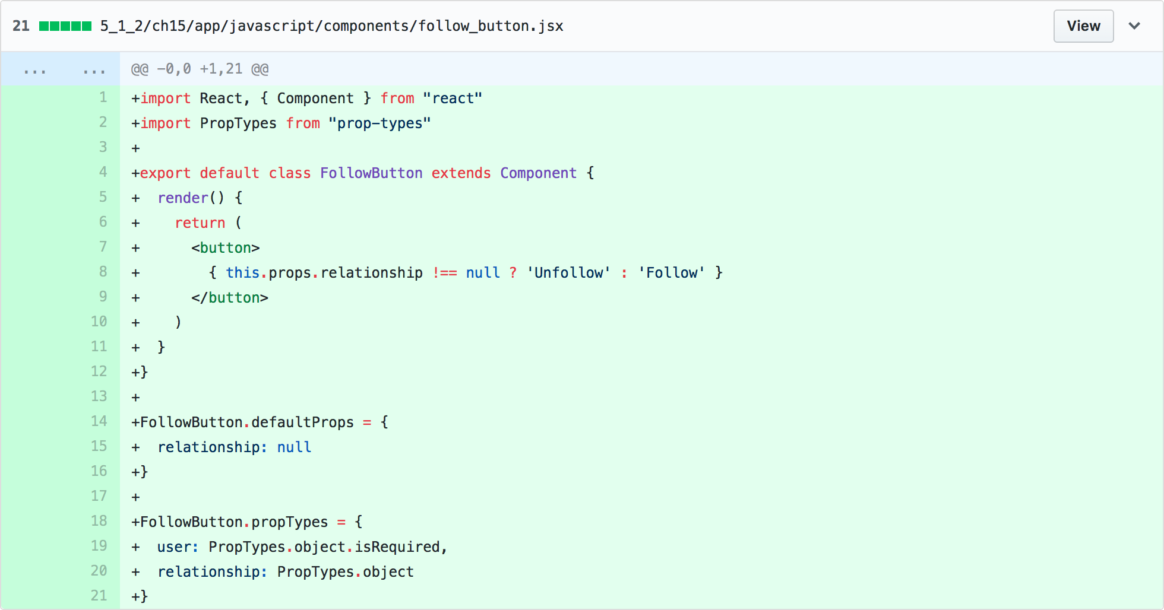This screenshot has height=610, width=1164.
Task: Click relationship: PropTypes.object on line 20
Action: (x=286, y=571)
